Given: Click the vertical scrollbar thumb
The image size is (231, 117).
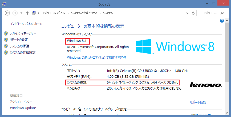Looking at the screenshot, I should (227, 52).
